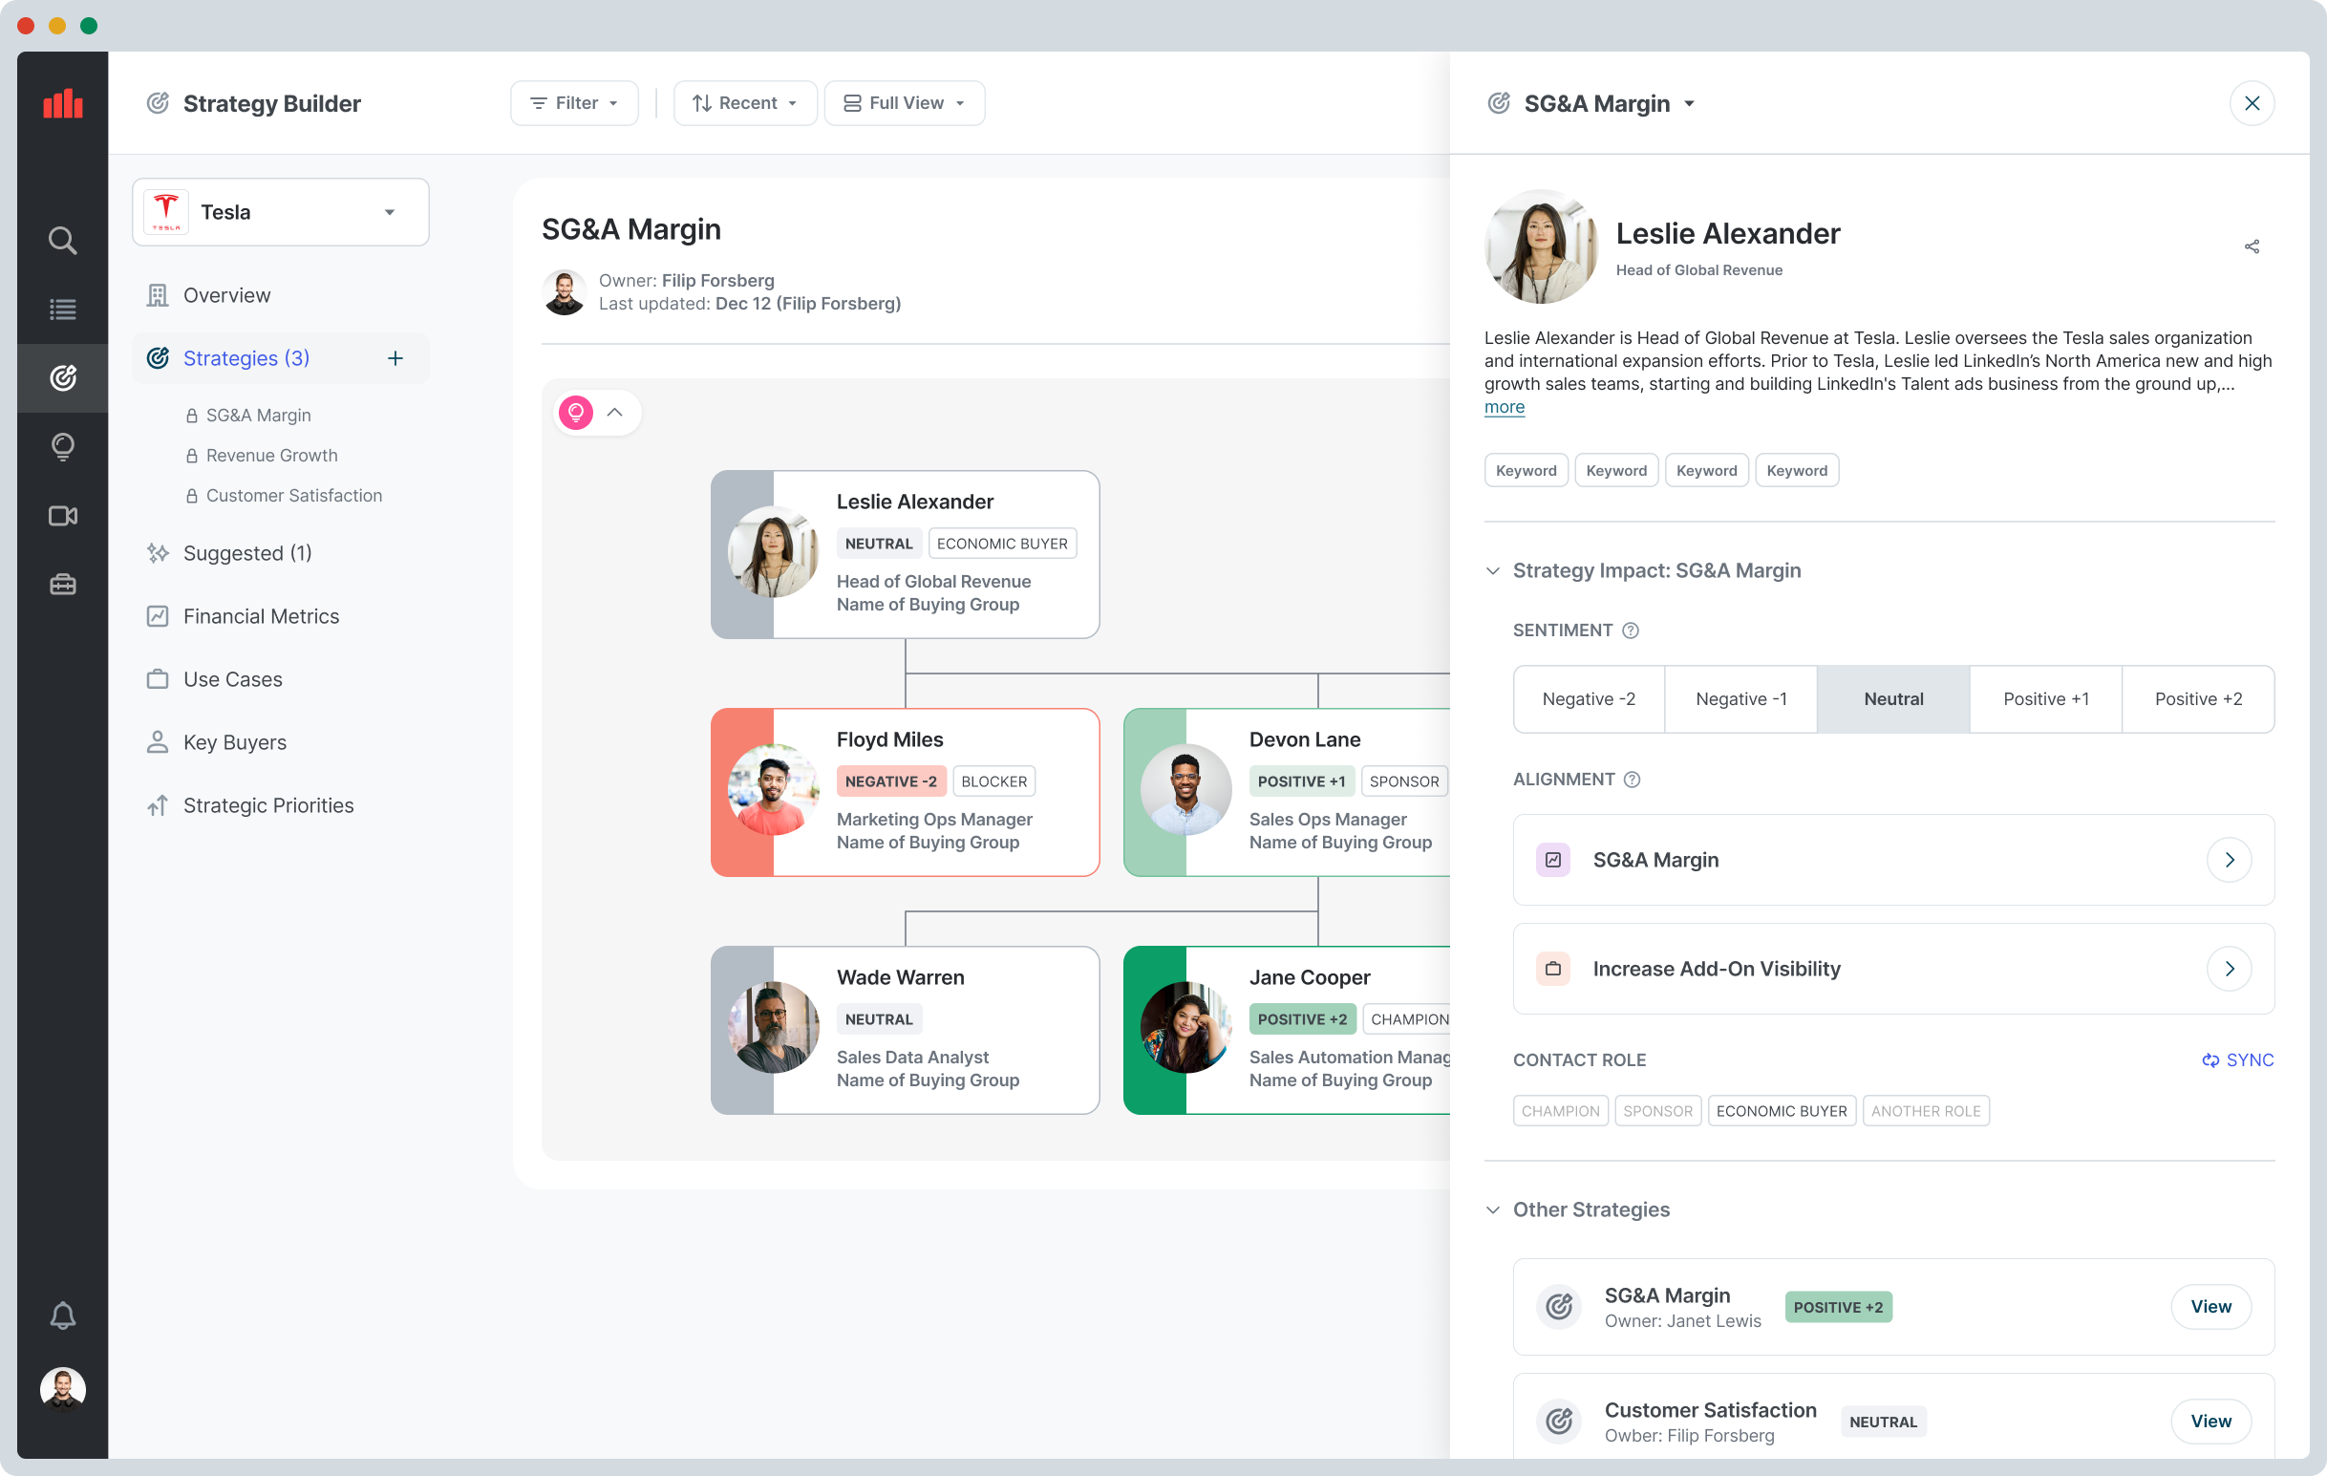Add a new strategy with plus icon
The image size is (2327, 1476).
(395, 358)
